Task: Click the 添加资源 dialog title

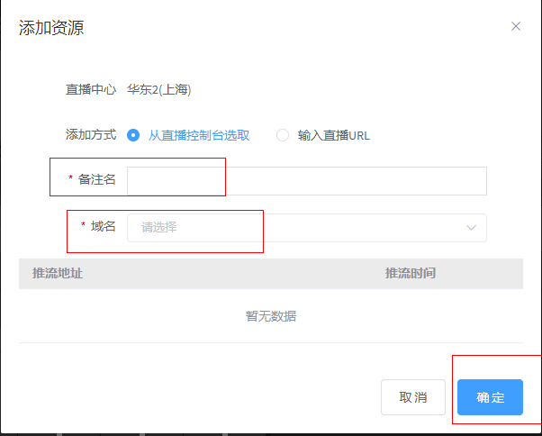Action: (x=51, y=27)
